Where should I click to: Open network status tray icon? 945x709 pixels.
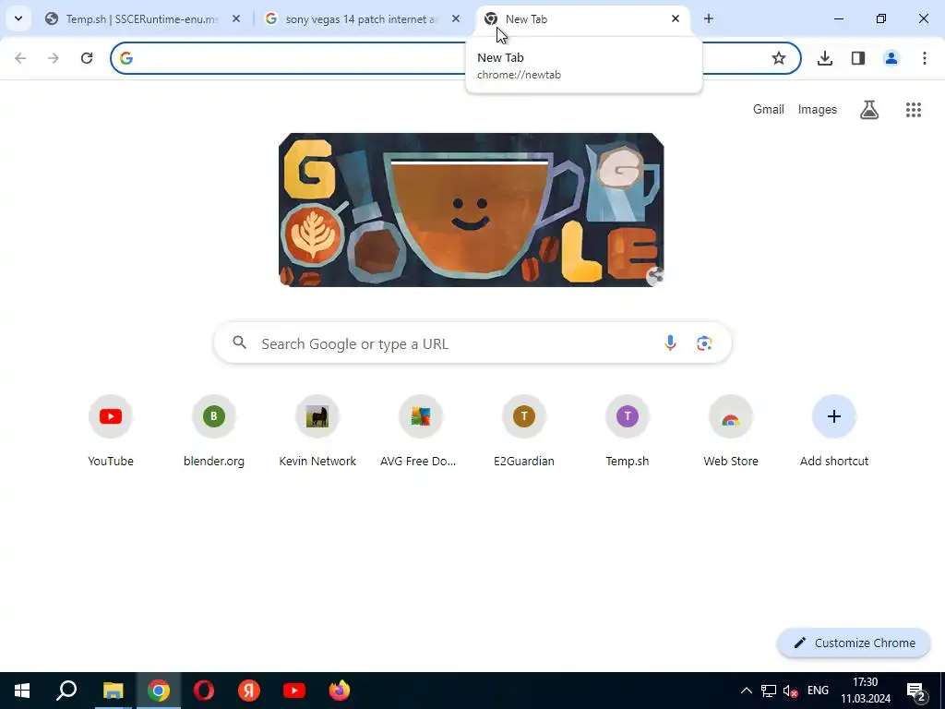coord(769,691)
